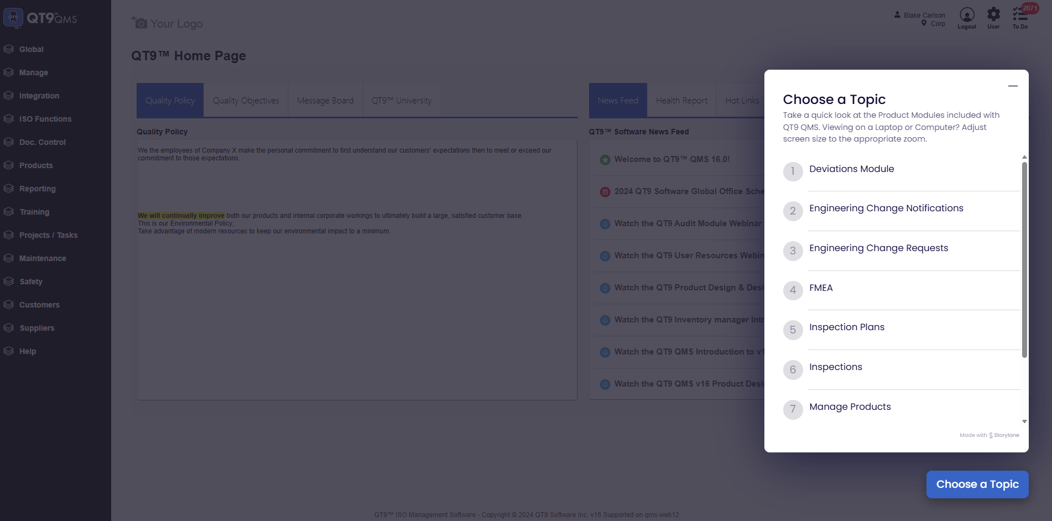Open the Welcome to QT9 QMS 16.0 news item
The image size is (1052, 521).
[x=672, y=159]
